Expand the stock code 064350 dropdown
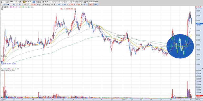 pyautogui.click(x=17, y=2)
